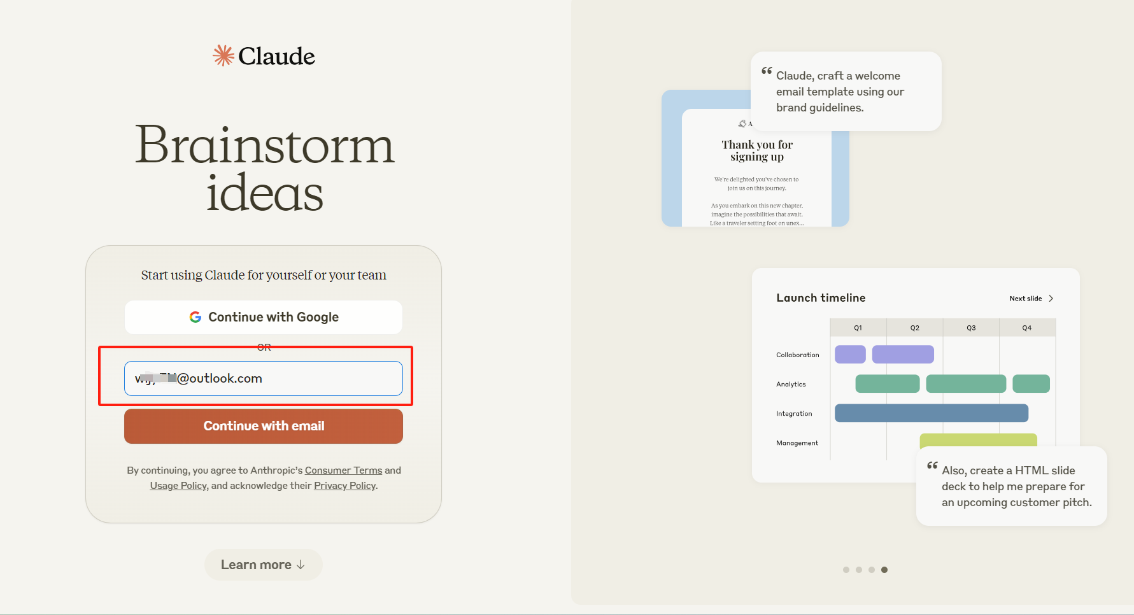Click the Claude starburst logo icon
This screenshot has width=1134, height=615.
pyautogui.click(x=223, y=55)
